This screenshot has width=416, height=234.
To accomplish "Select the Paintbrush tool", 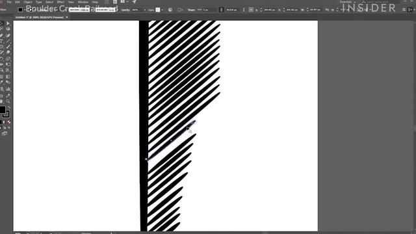I will click(8, 47).
